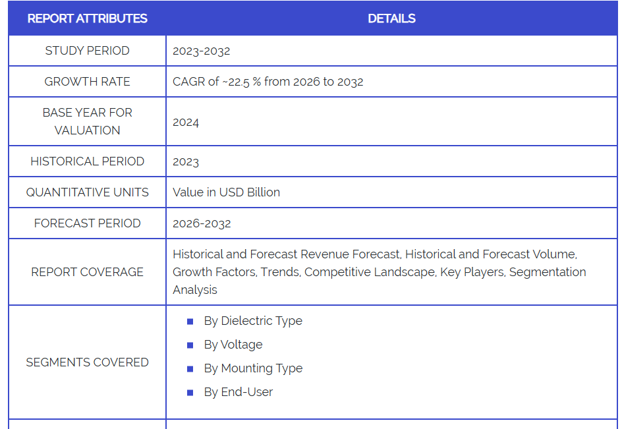The image size is (622, 429).
Task: Click the By Mounting Type list item text
Action: pyautogui.click(x=253, y=368)
